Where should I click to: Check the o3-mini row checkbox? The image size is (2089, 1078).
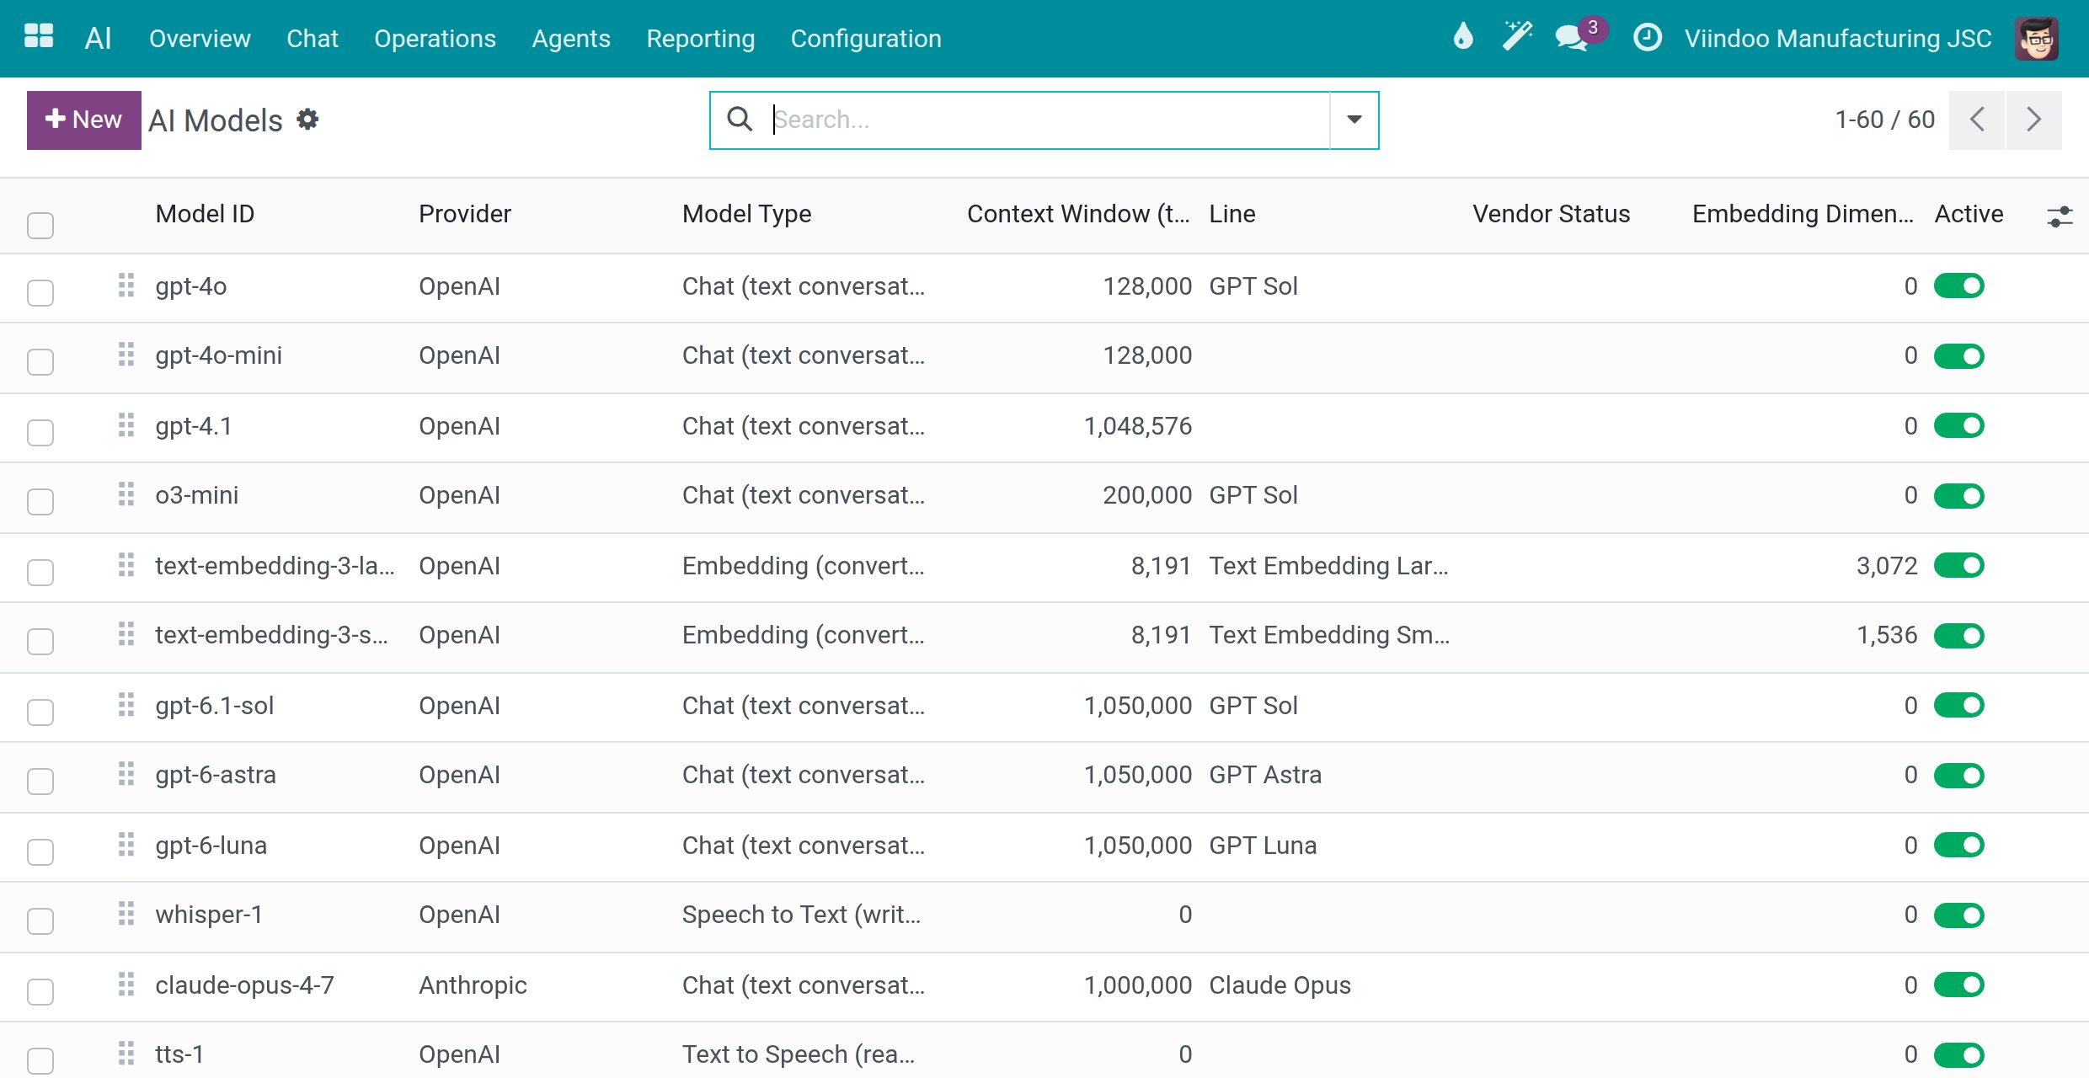click(x=40, y=501)
